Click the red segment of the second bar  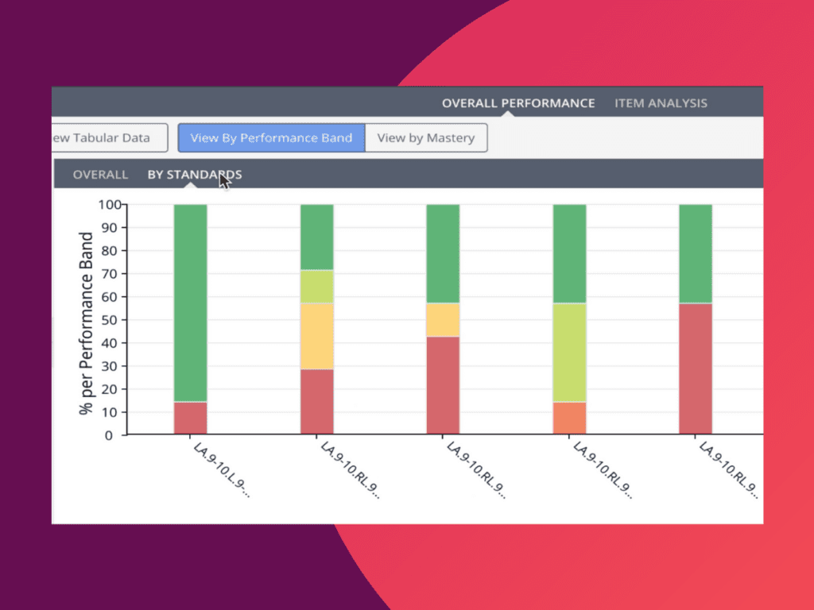[x=316, y=401]
